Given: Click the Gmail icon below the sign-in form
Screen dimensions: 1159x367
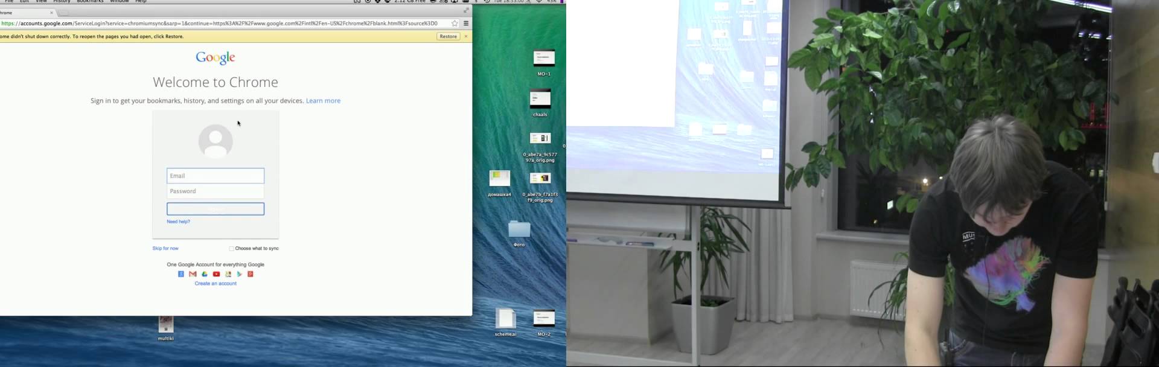Looking at the screenshot, I should (x=193, y=274).
